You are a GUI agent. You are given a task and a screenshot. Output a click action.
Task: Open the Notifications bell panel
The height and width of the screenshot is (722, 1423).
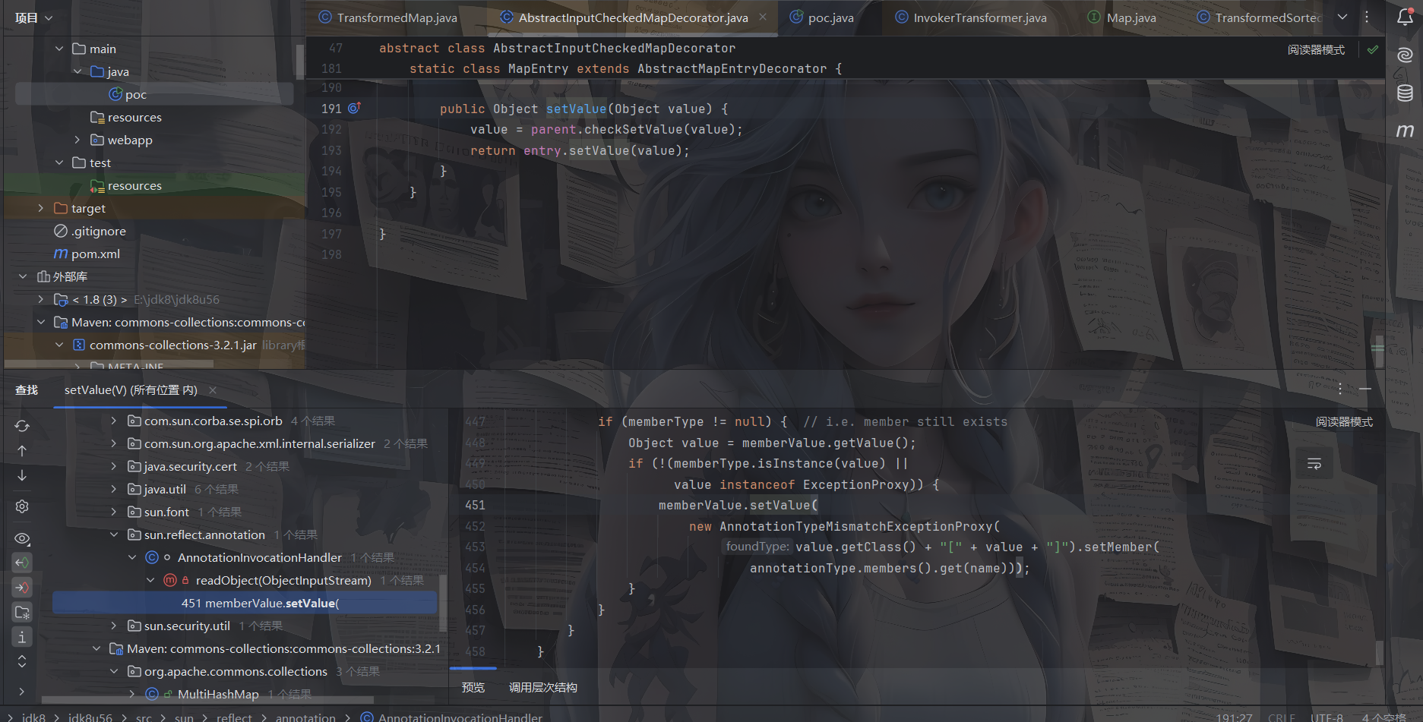tap(1405, 17)
